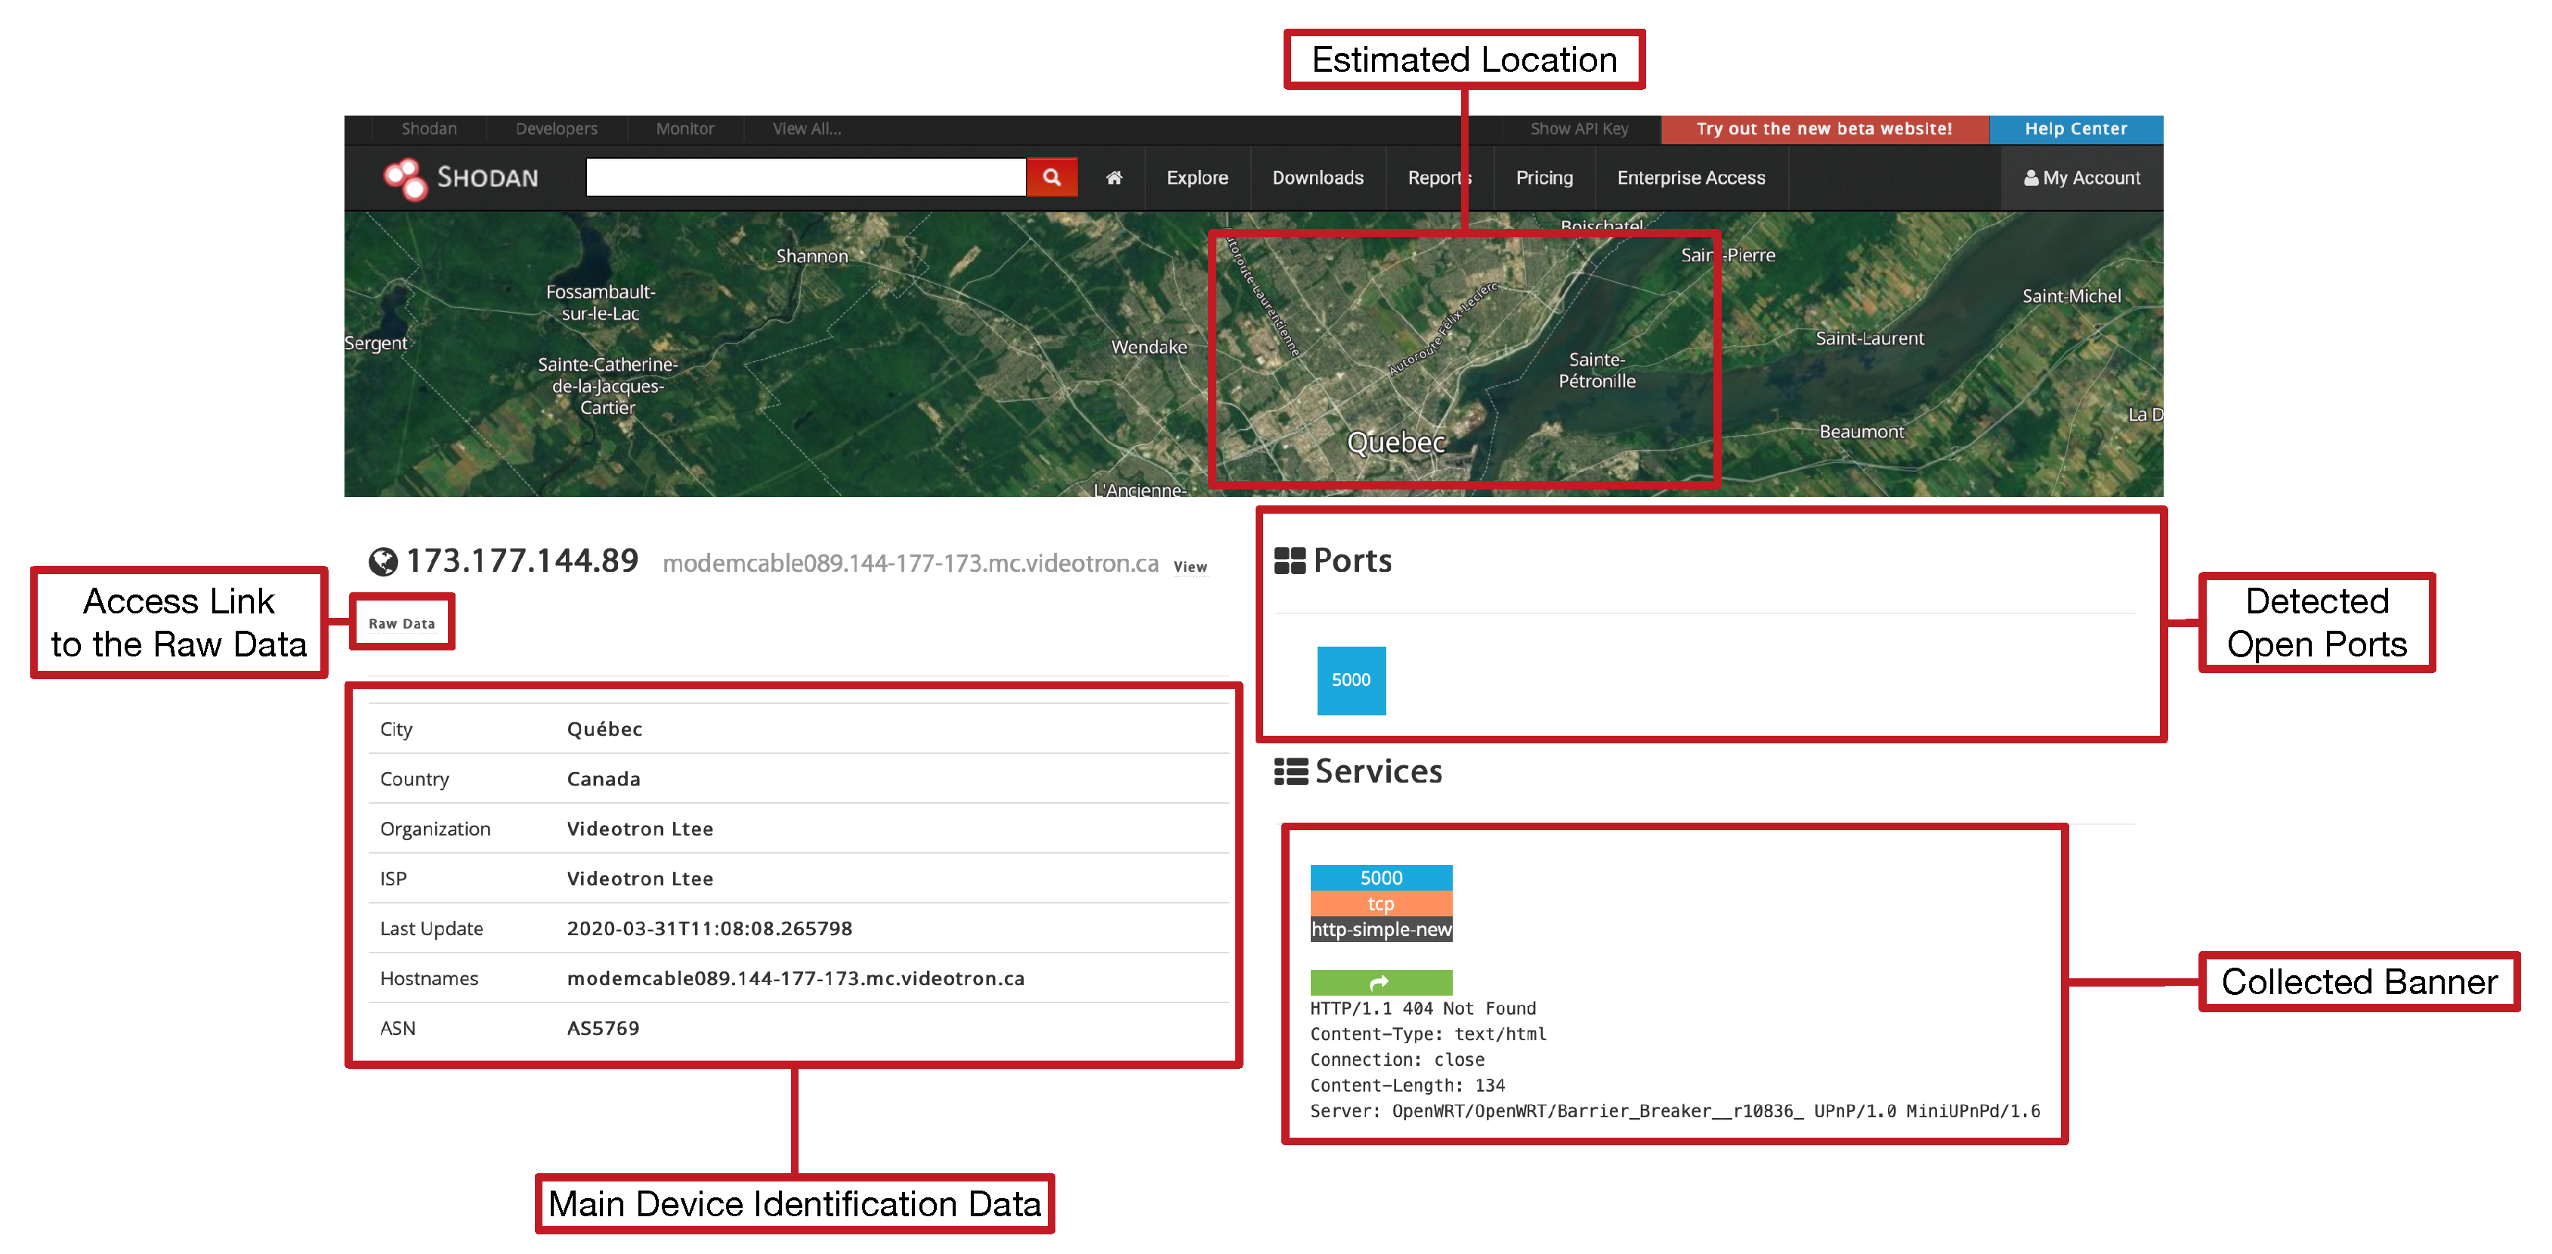Go to the Downloads page
This screenshot has height=1254, width=2552.
[x=1317, y=178]
